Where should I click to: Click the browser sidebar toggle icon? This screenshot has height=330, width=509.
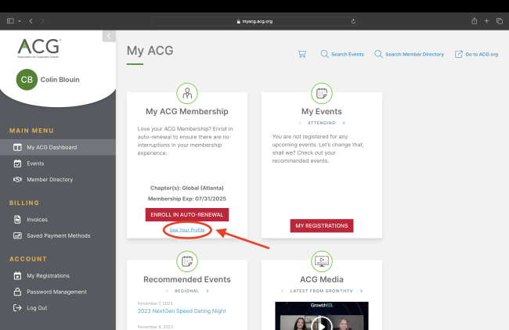(10, 21)
